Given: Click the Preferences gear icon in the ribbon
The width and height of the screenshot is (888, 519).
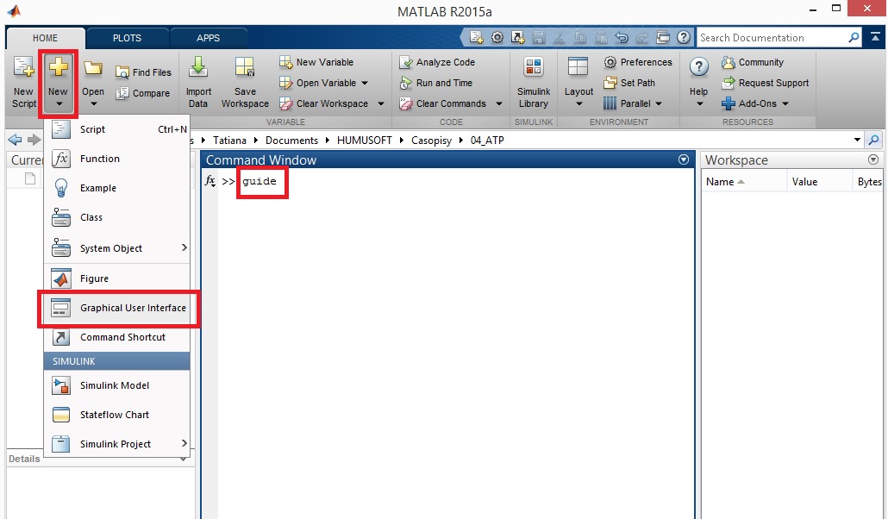Looking at the screenshot, I should point(610,62).
